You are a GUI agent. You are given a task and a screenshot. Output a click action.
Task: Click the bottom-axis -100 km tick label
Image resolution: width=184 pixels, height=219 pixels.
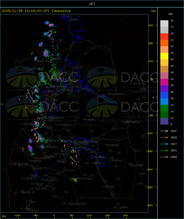point(17,216)
